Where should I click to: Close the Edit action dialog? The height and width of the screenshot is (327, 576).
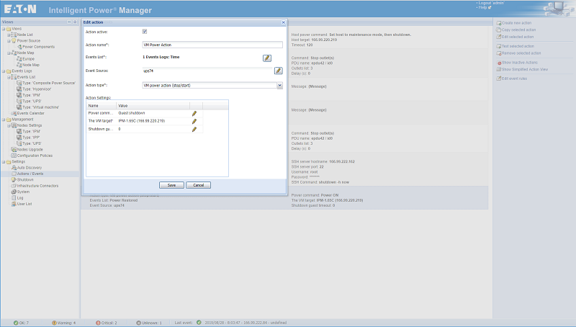[x=284, y=22]
